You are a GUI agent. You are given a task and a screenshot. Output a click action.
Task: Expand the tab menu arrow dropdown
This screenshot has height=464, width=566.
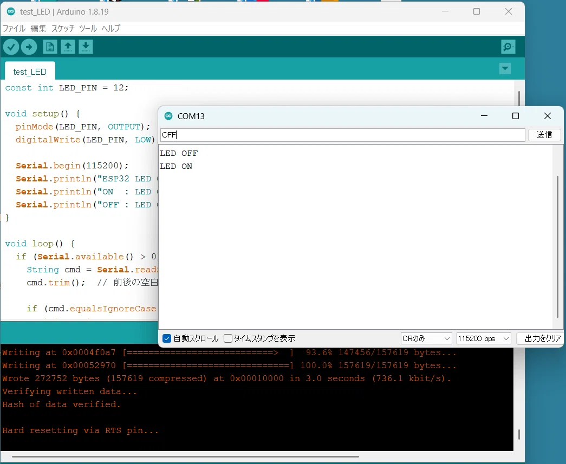click(505, 69)
